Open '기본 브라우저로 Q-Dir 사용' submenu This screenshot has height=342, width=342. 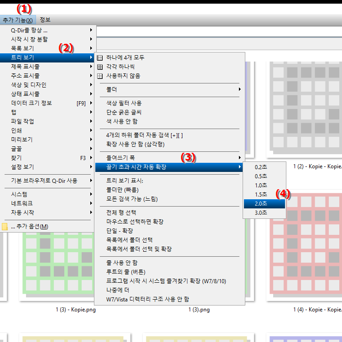tap(47, 181)
